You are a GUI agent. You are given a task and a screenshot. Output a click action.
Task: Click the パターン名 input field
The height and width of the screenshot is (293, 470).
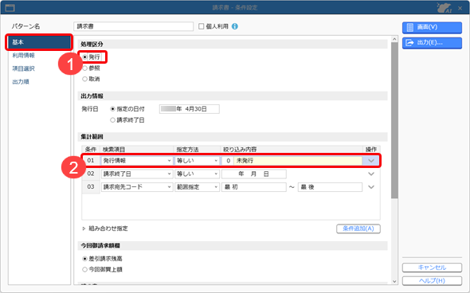pyautogui.click(x=133, y=26)
